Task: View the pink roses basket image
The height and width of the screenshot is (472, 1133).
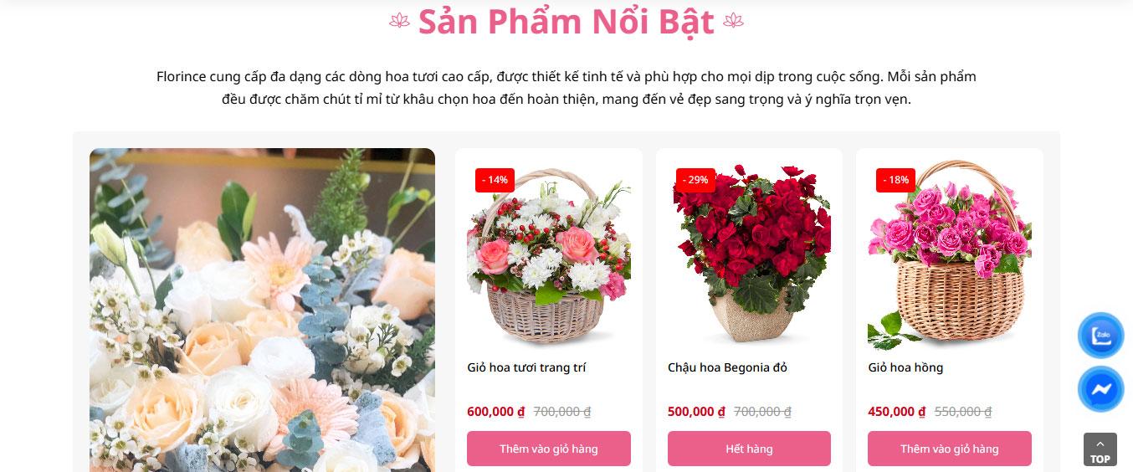Action: 950,255
